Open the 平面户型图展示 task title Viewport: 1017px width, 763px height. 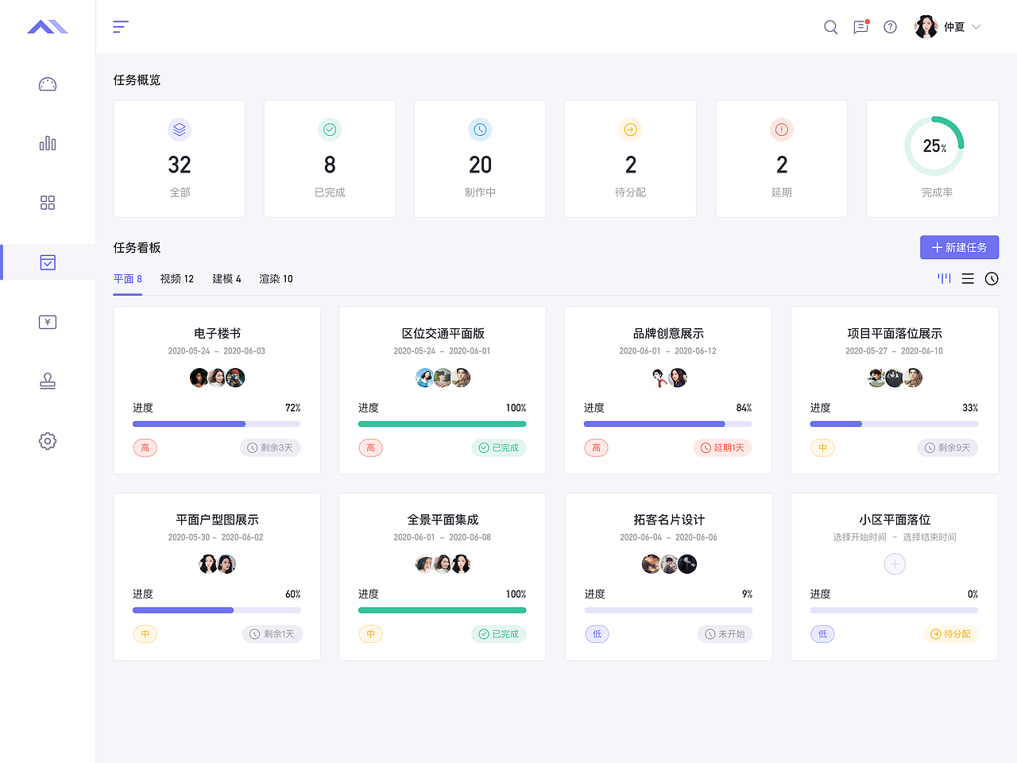217,520
